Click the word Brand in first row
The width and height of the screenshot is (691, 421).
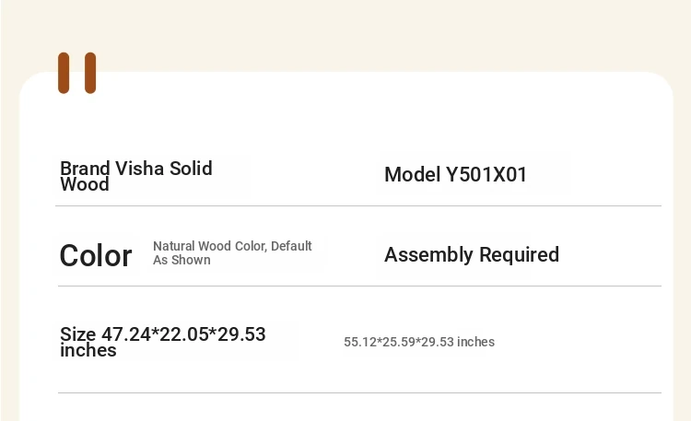(x=85, y=169)
